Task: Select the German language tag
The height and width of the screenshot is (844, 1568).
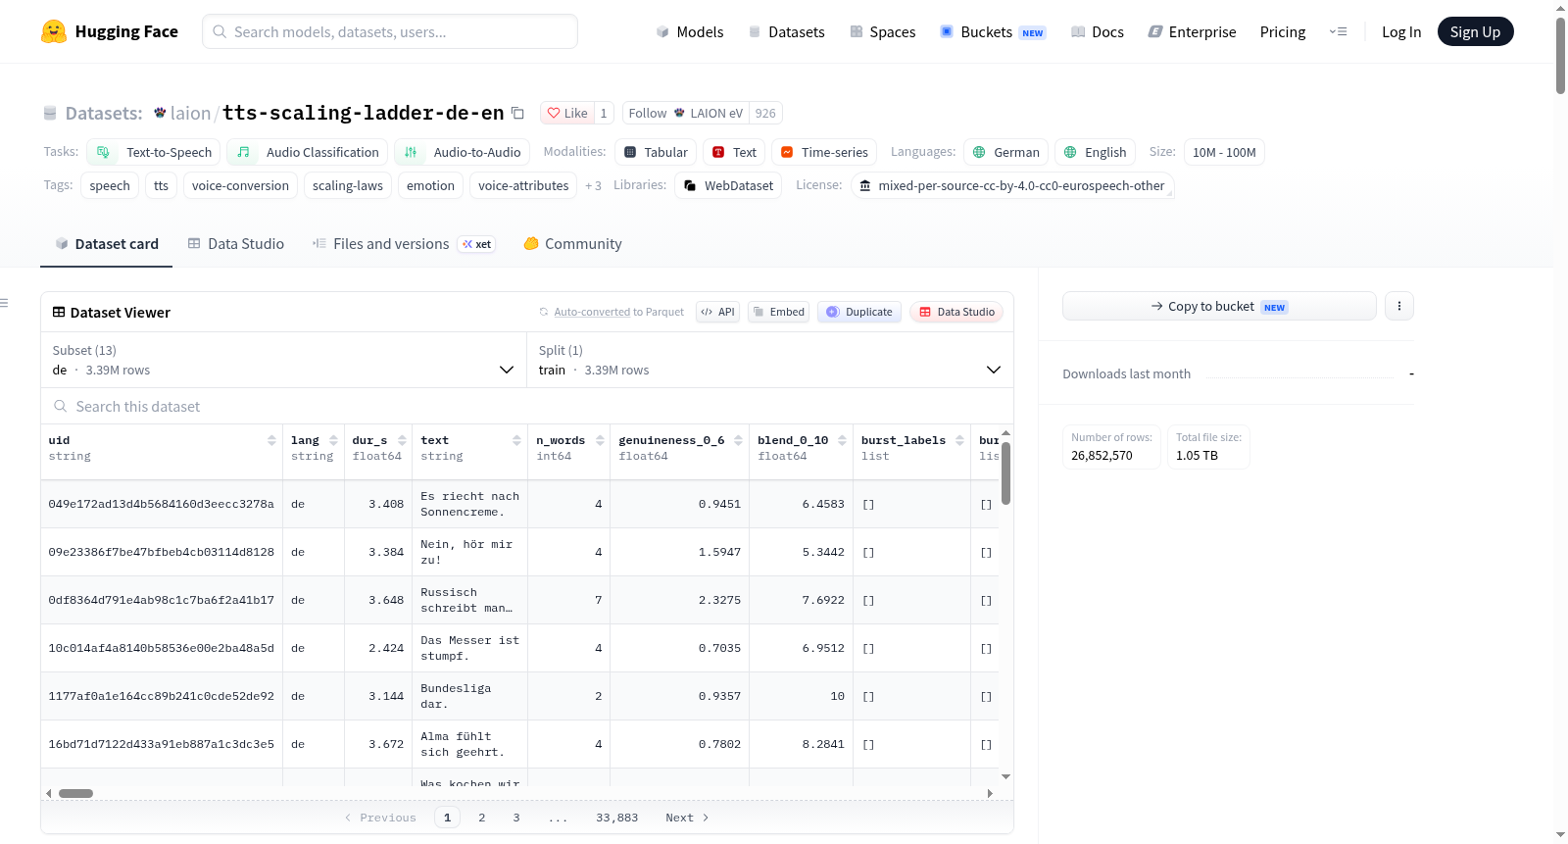Action: pyautogui.click(x=1005, y=152)
